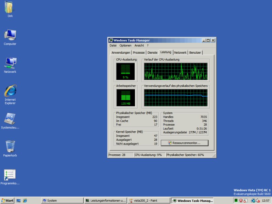Screen dimensions: 272x204
Task: Click the Internet Explorer quick launch icon
Action: tap(25, 201)
